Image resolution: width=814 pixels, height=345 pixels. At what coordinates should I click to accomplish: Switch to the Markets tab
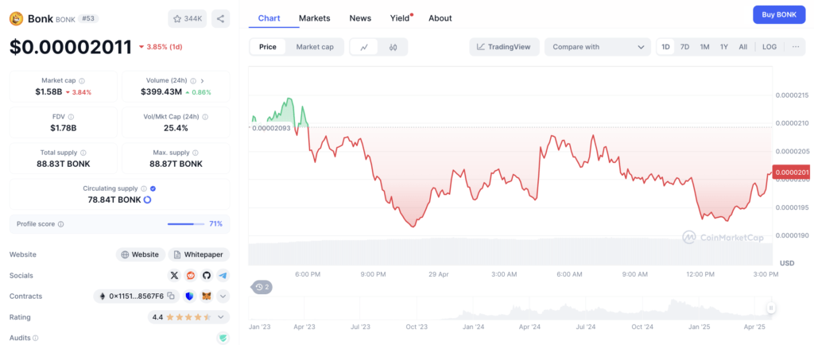pos(315,18)
